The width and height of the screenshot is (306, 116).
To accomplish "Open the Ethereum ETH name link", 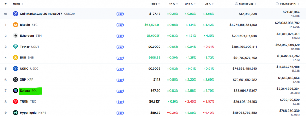I will (31, 35).
